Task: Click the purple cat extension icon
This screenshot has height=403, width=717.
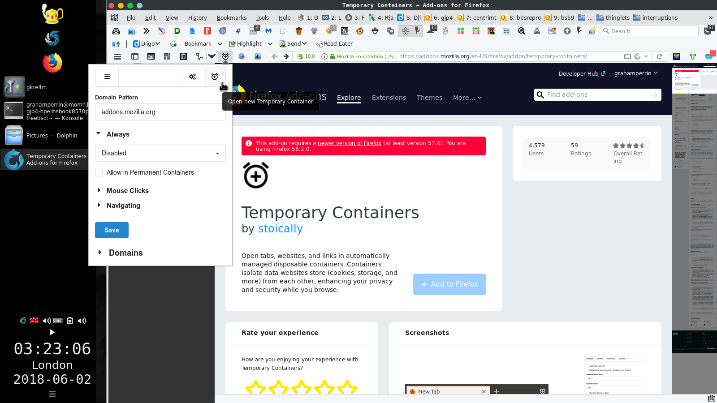Action: 314,31
